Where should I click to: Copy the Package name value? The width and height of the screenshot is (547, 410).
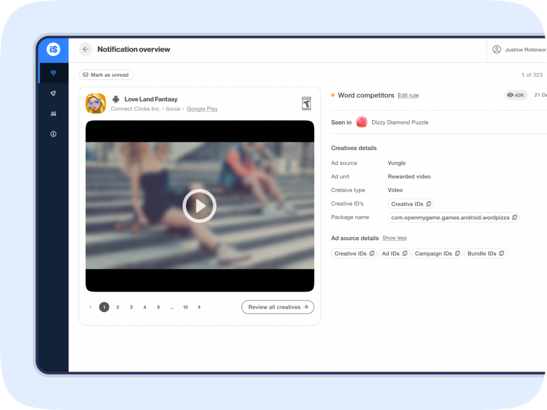click(514, 217)
